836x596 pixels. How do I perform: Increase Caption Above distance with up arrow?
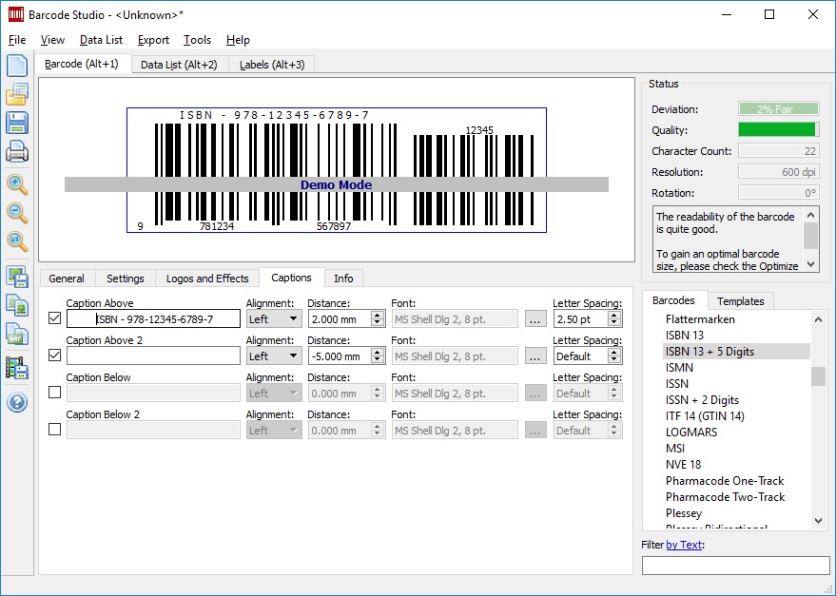(x=378, y=315)
